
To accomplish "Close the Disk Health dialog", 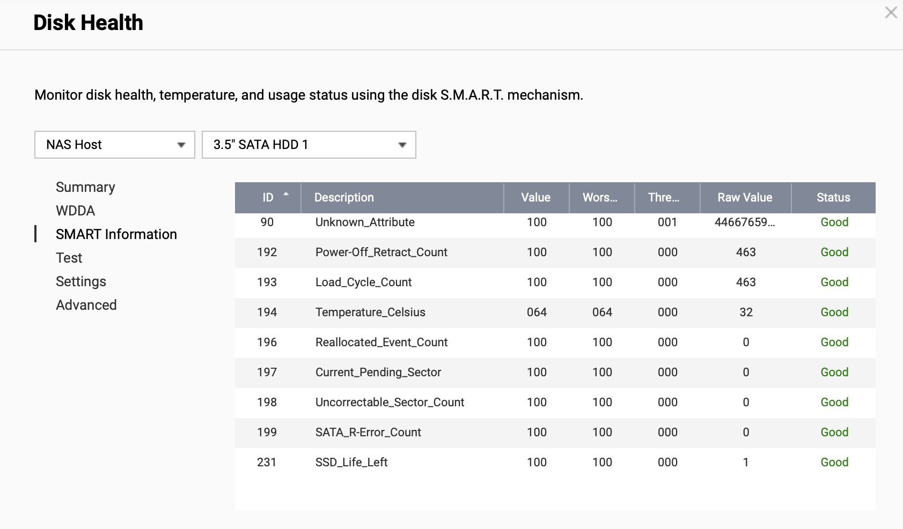I will tap(891, 12).
